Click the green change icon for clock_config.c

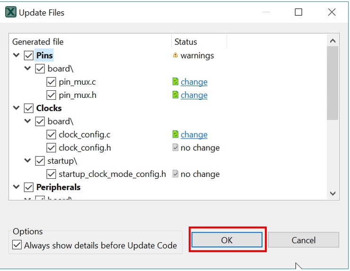[175, 135]
